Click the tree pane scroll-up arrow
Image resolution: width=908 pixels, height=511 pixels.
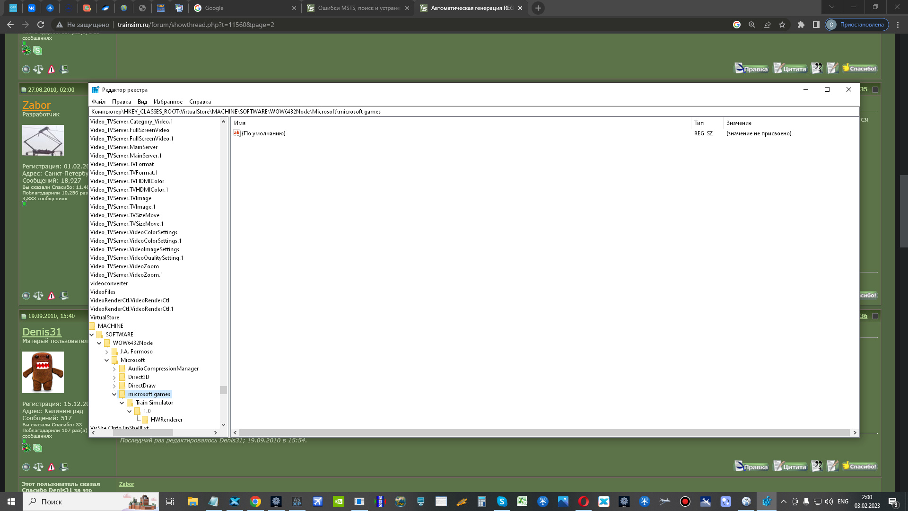click(x=223, y=122)
